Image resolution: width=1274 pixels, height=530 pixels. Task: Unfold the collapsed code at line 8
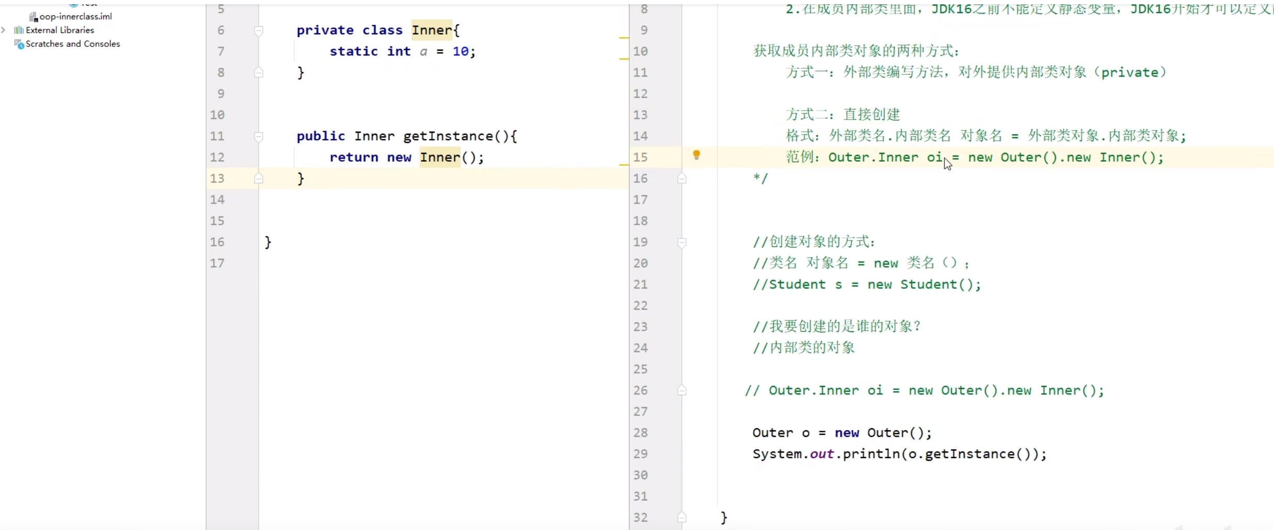(x=259, y=72)
